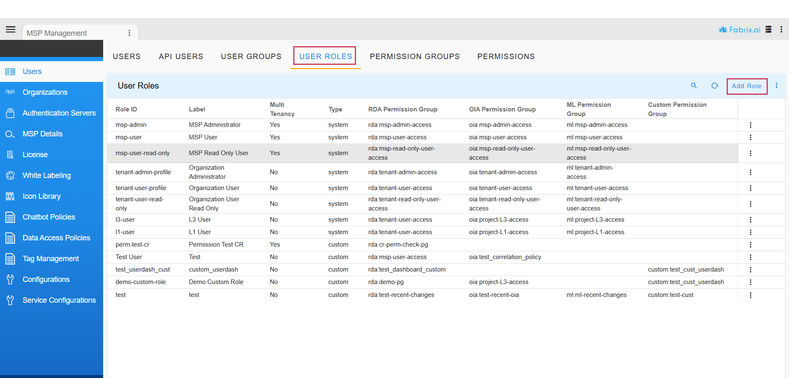Open the kebab menu on MSP Management tab
The image size is (789, 378).
(129, 32)
